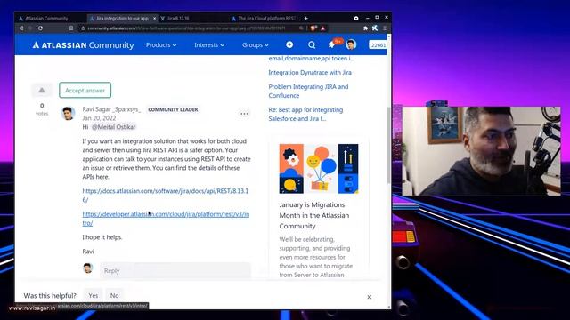This screenshot has height=320, width=570.
Task: Close the Jira integration tab
Action: tap(154, 18)
